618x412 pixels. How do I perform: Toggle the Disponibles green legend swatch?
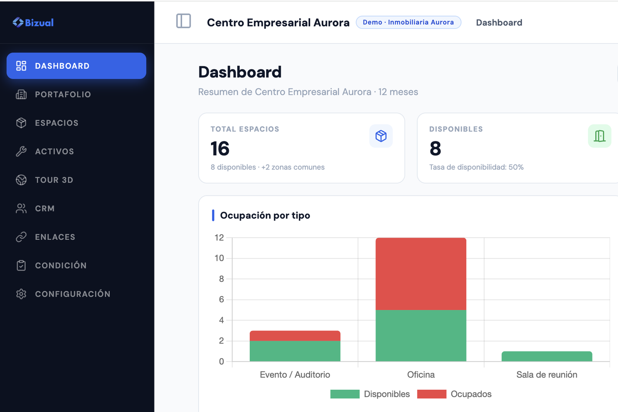[x=345, y=394]
